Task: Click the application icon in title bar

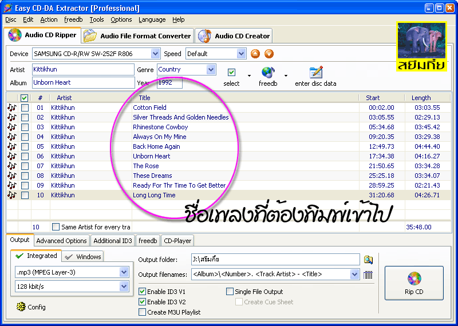Action: tap(8, 8)
